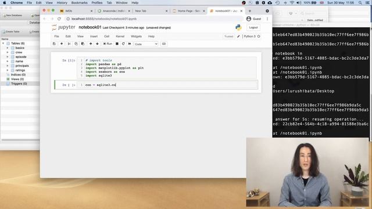
Task: Click the localhost address bar
Action: click(154, 19)
